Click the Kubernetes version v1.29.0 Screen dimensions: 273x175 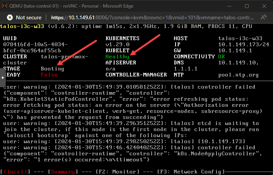[117, 44]
